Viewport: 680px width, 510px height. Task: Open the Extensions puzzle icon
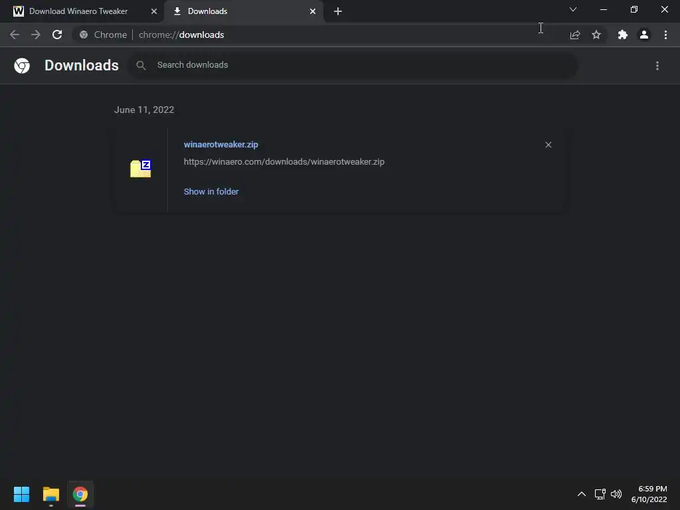point(623,35)
